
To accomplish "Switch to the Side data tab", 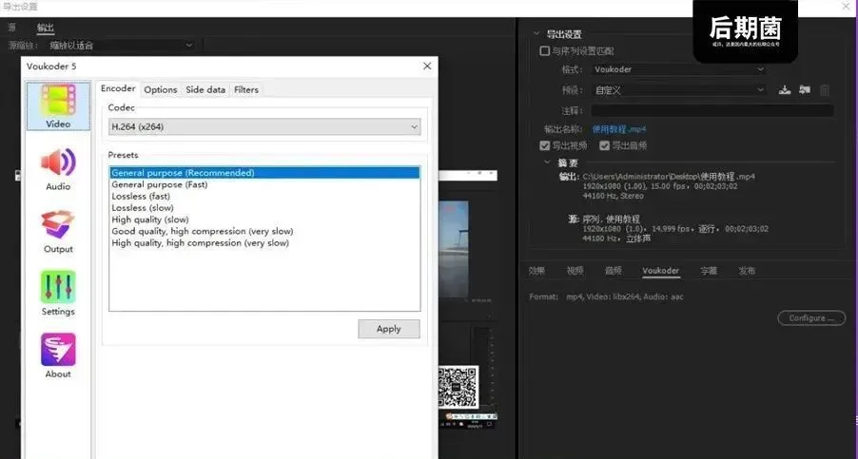I will coord(205,89).
